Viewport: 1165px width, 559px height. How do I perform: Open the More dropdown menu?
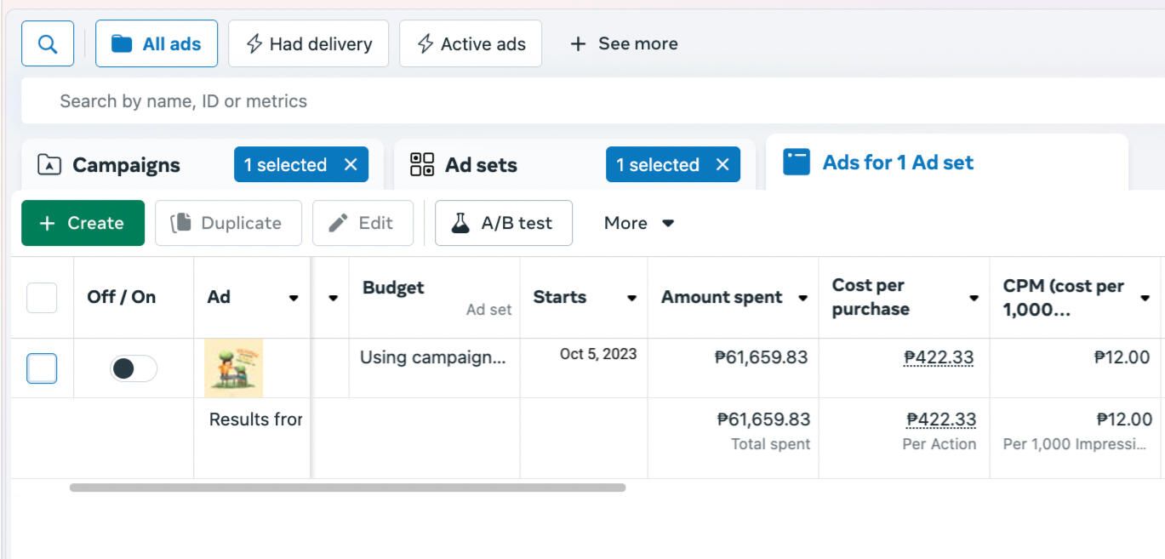(638, 223)
